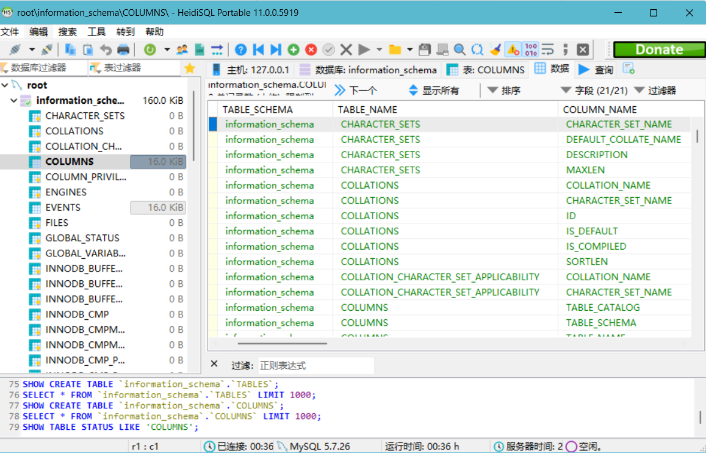Click the red delete row icon
The image size is (706, 453).
pos(311,49)
